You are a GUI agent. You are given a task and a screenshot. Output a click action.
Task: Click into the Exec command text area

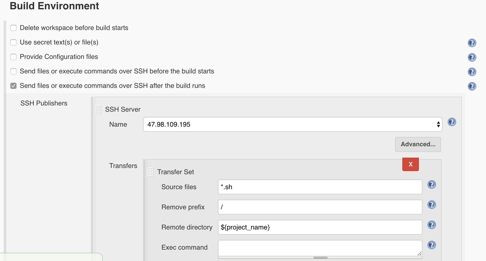[320, 248]
